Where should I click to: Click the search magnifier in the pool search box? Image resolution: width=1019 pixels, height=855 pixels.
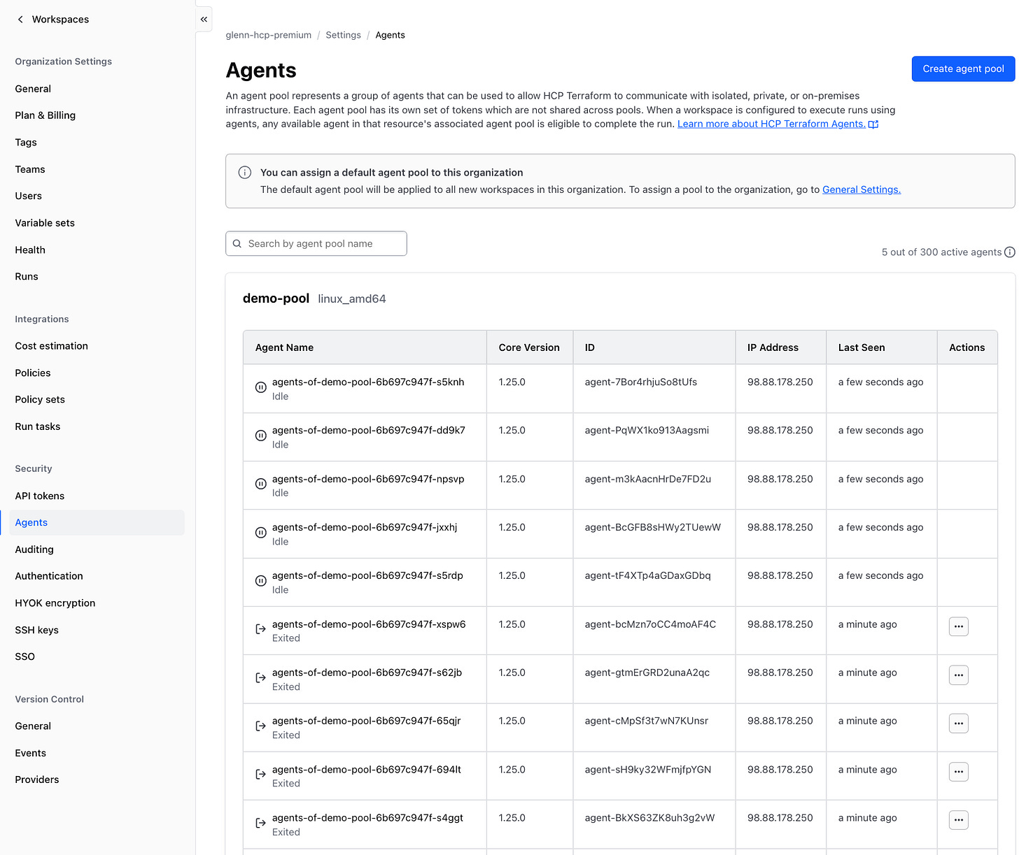pyautogui.click(x=237, y=243)
